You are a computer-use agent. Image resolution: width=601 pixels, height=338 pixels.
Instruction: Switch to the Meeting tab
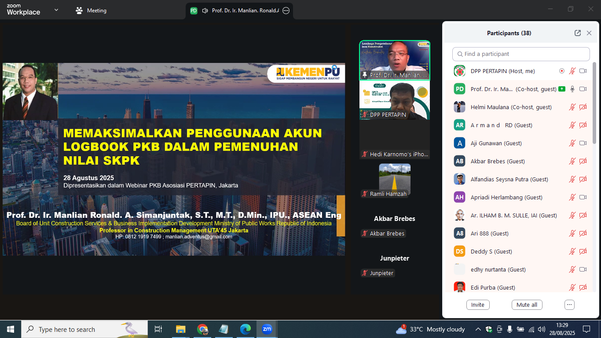[x=92, y=11]
